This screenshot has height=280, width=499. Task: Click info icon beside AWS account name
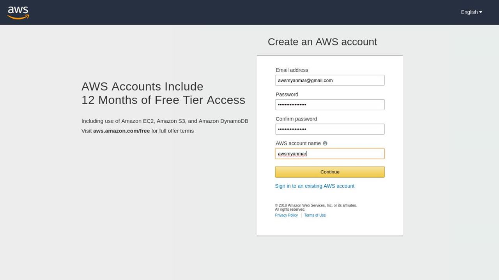[325, 143]
